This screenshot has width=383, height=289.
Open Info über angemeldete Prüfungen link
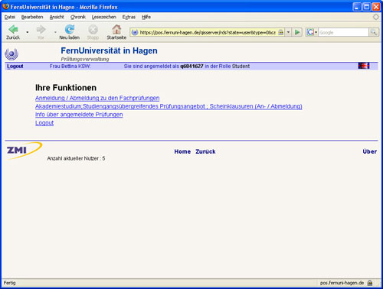(79, 115)
